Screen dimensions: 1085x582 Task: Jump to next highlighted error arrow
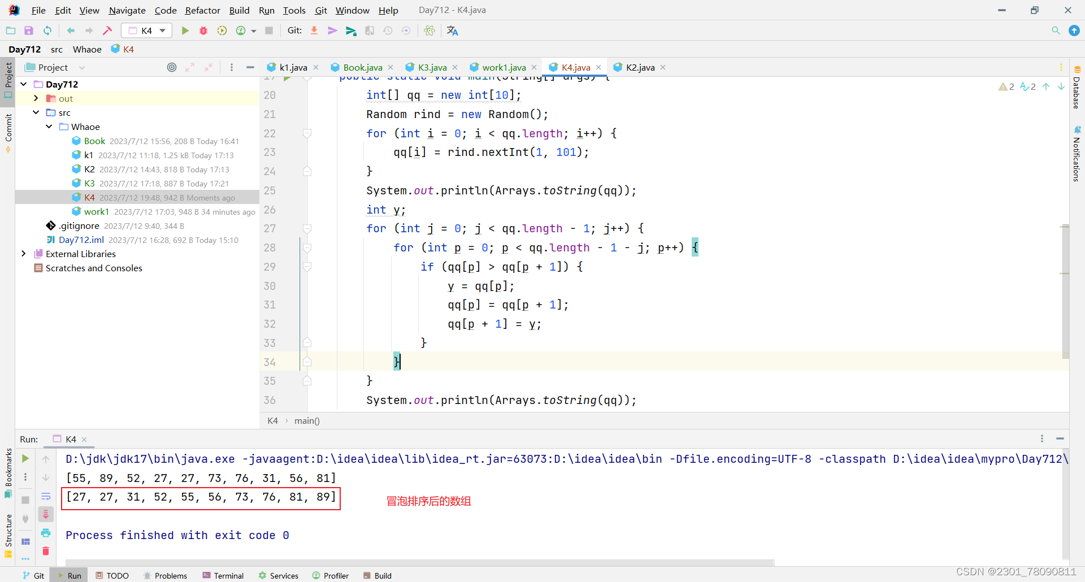(x=1061, y=86)
